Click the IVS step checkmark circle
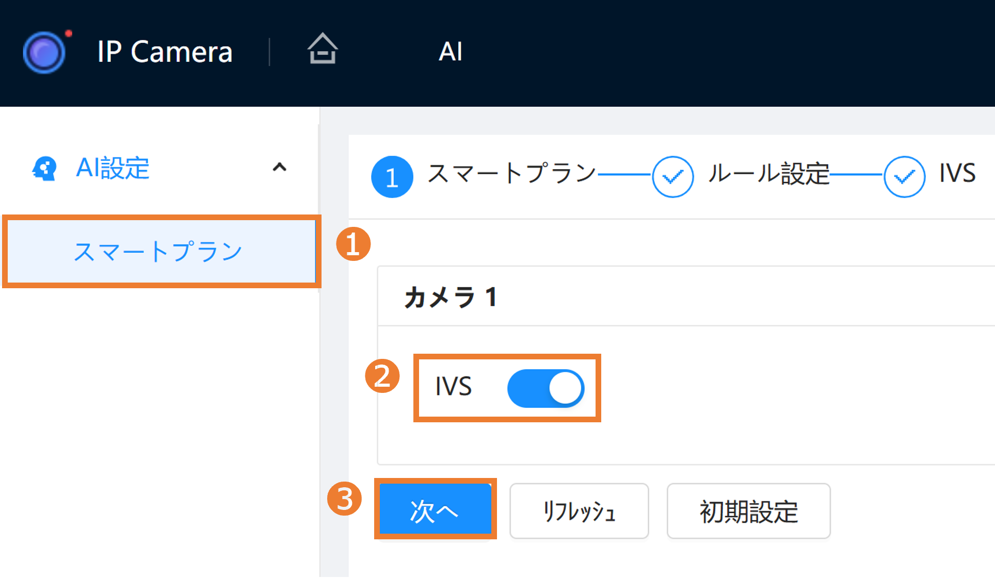995x578 pixels. [904, 177]
